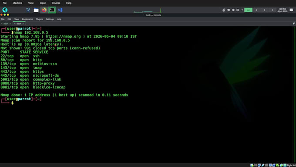Click the https://nmap.org URL in output

pos(63,36)
